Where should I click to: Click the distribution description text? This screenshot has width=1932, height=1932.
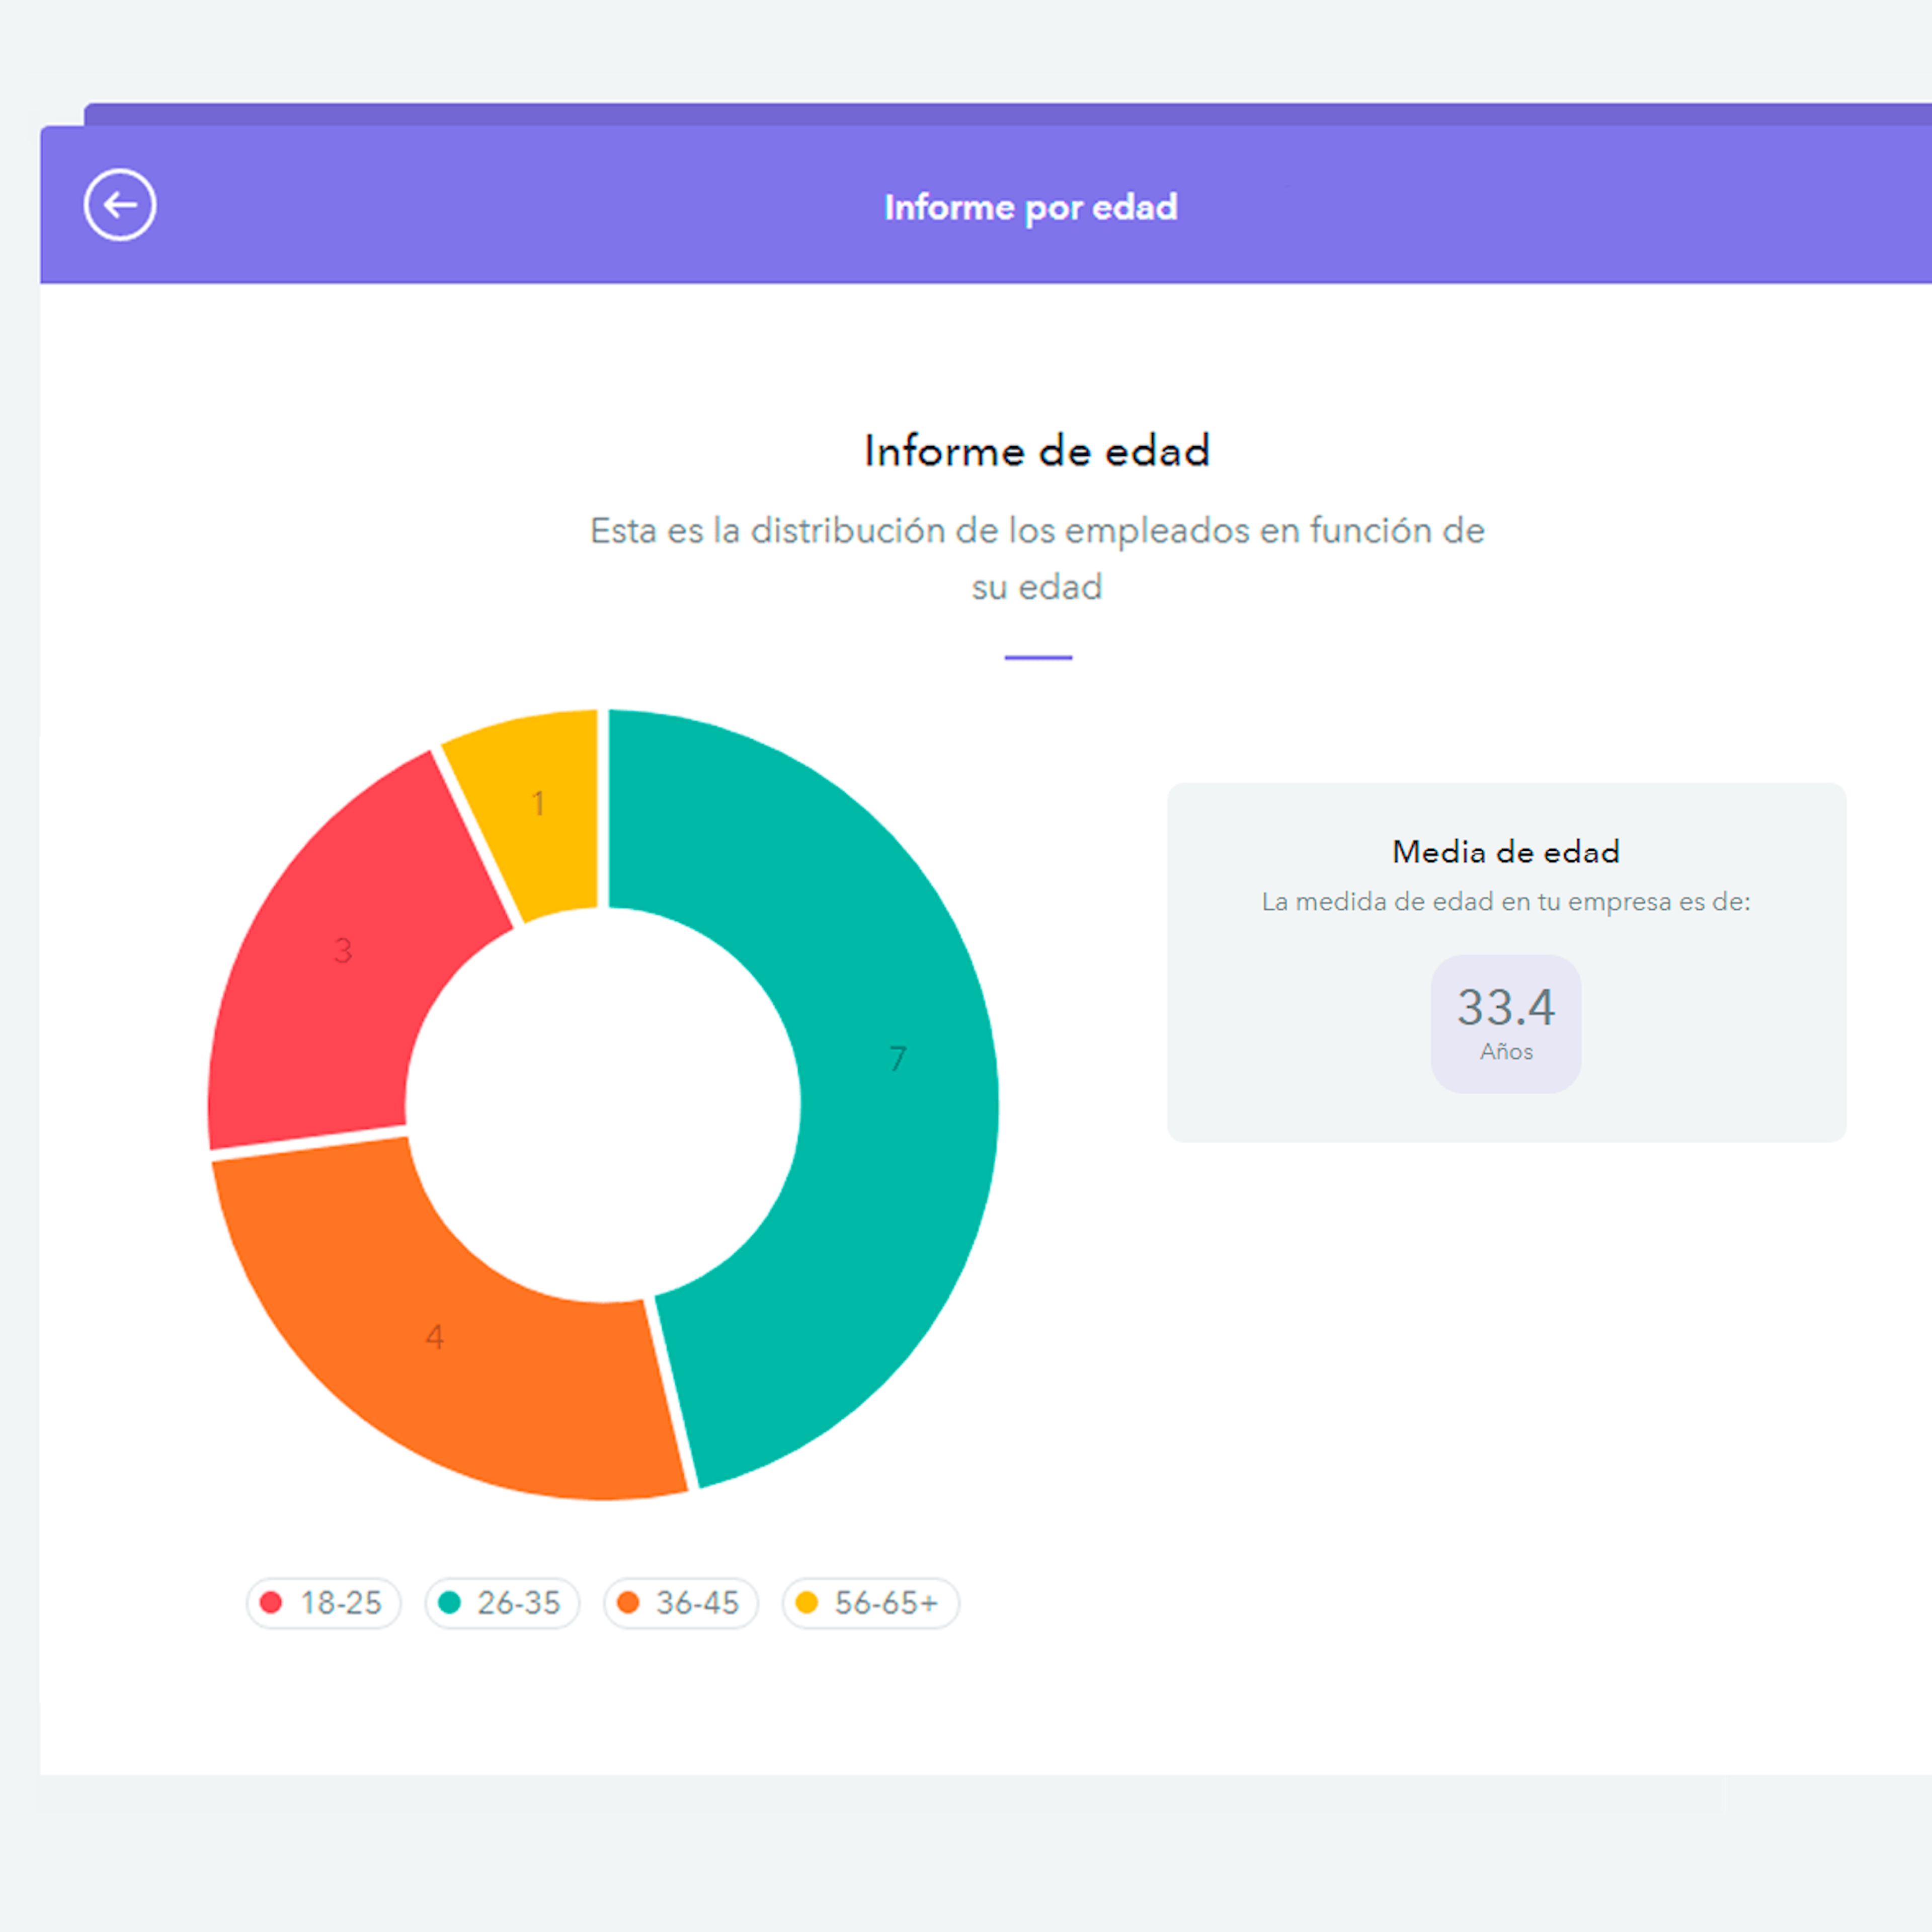[1037, 558]
